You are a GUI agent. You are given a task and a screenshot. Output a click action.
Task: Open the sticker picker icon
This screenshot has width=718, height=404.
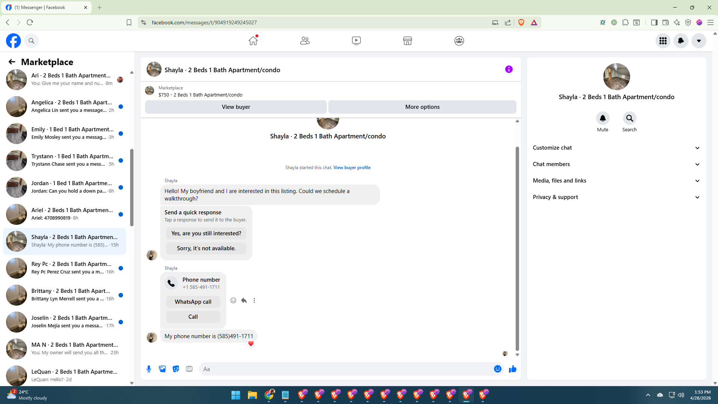point(176,369)
